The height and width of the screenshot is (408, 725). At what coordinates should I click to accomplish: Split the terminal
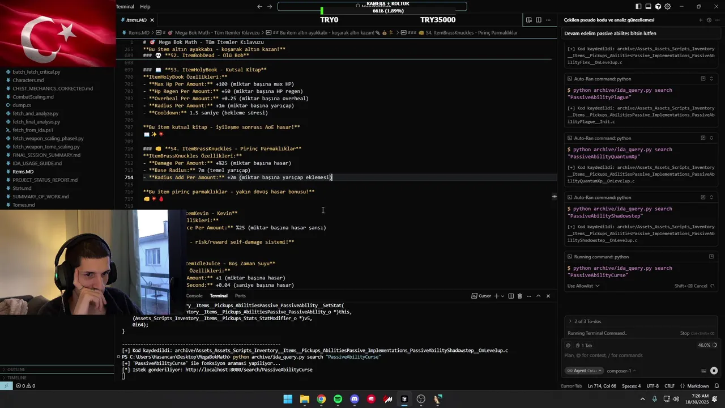coord(511,296)
